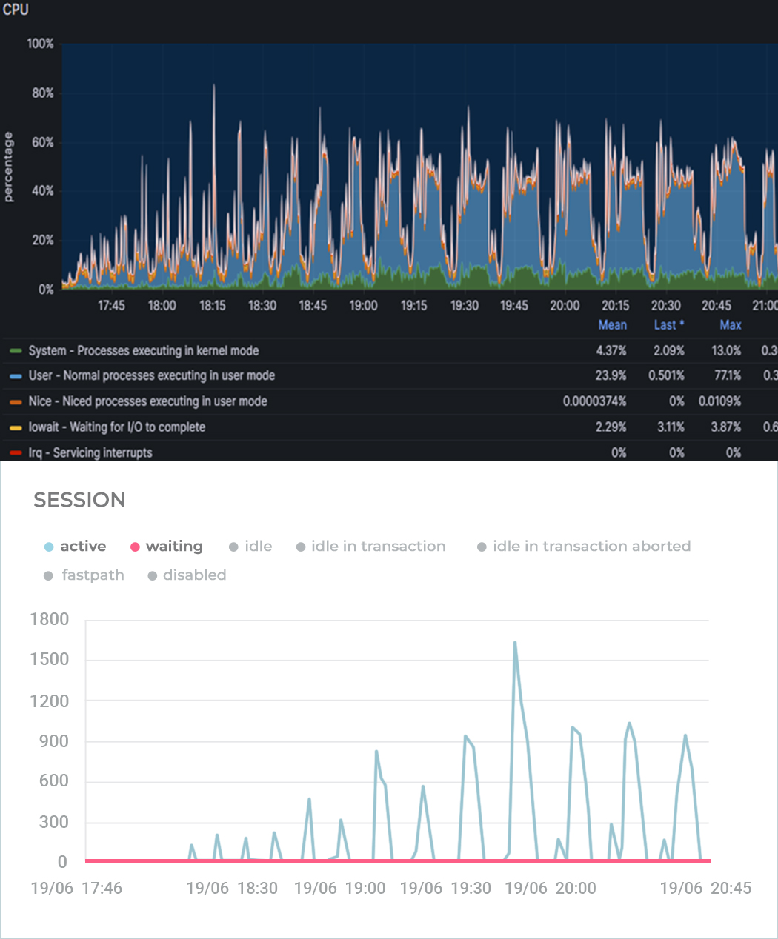Screen dimensions: 778x939
Task: Sort legend by the Max column
Action: [730, 325]
